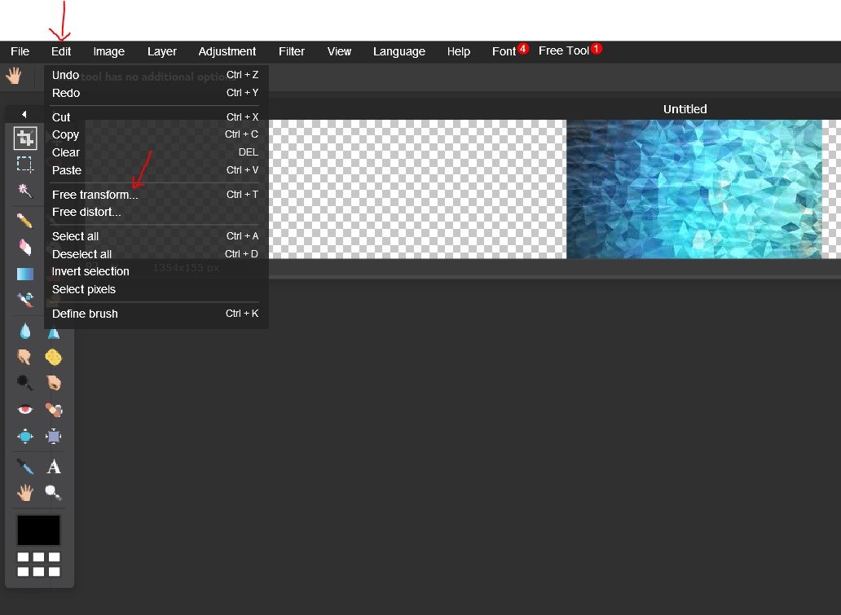Click the blue crystal image on canvas
Screen dimensions: 841x615
(x=694, y=189)
